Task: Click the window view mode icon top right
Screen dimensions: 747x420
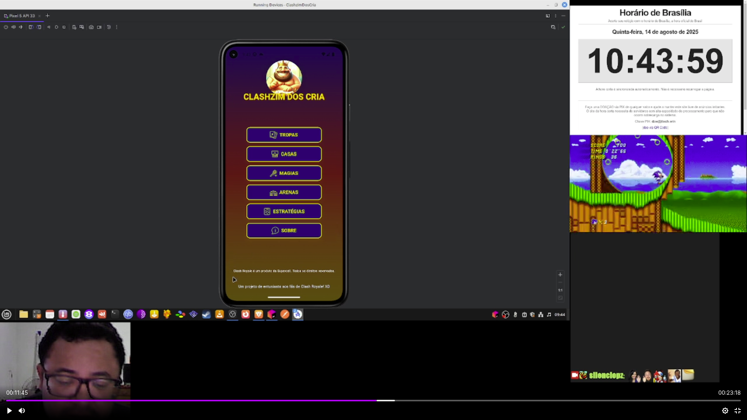Action: (548, 16)
